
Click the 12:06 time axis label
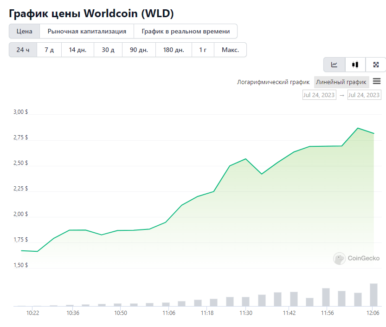pyautogui.click(x=373, y=313)
